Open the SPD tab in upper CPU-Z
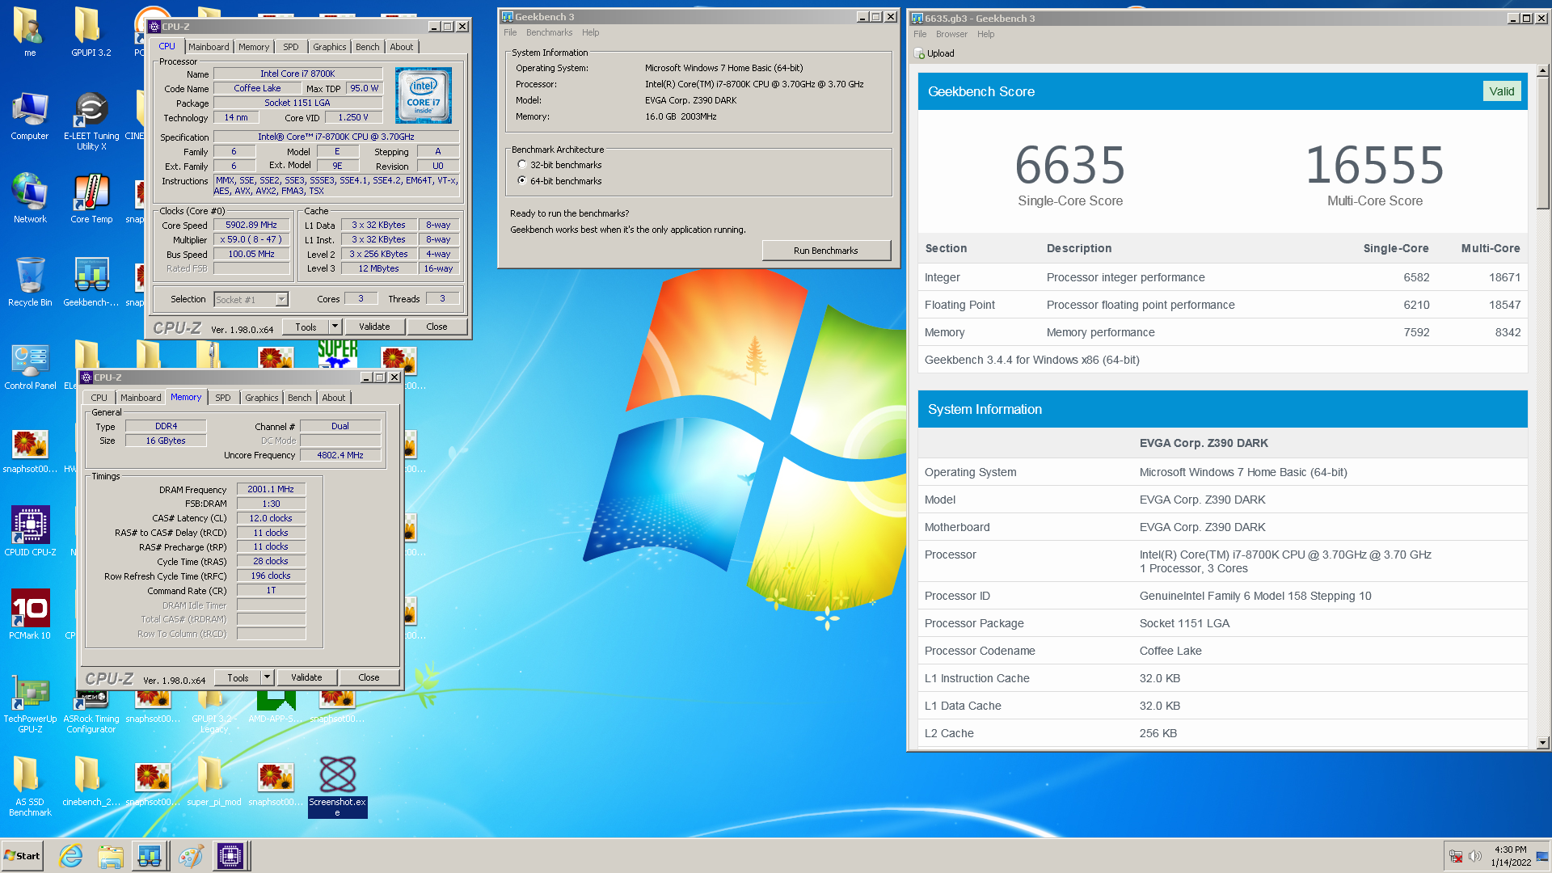1552x873 pixels. coord(291,47)
